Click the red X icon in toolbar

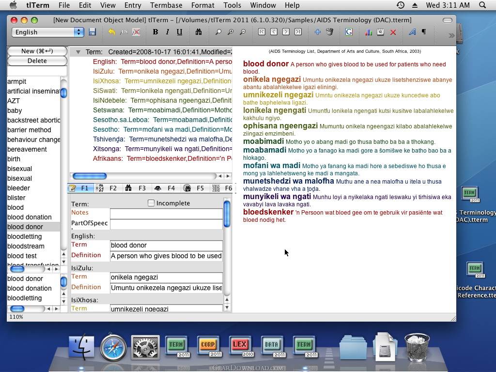click(x=393, y=32)
